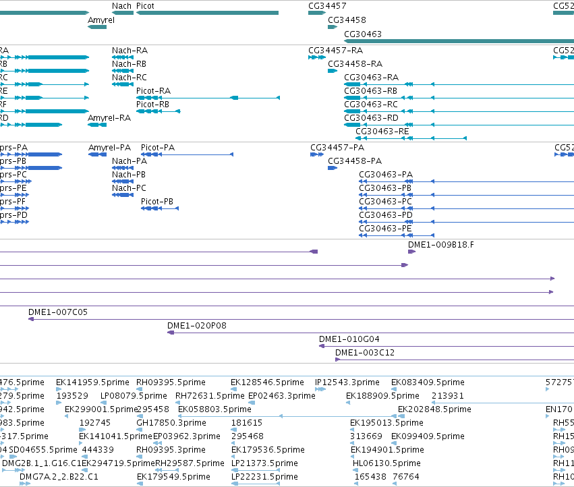Click the Picot gene bar
This screenshot has height=487, width=574.
click(208, 13)
